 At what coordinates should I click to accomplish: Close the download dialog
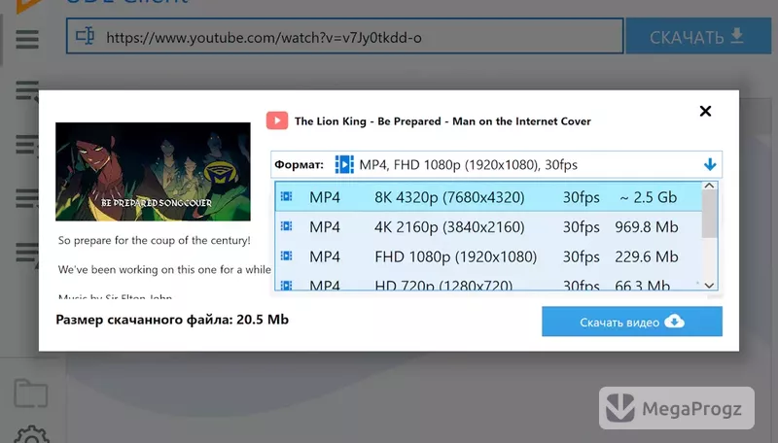[x=705, y=111]
